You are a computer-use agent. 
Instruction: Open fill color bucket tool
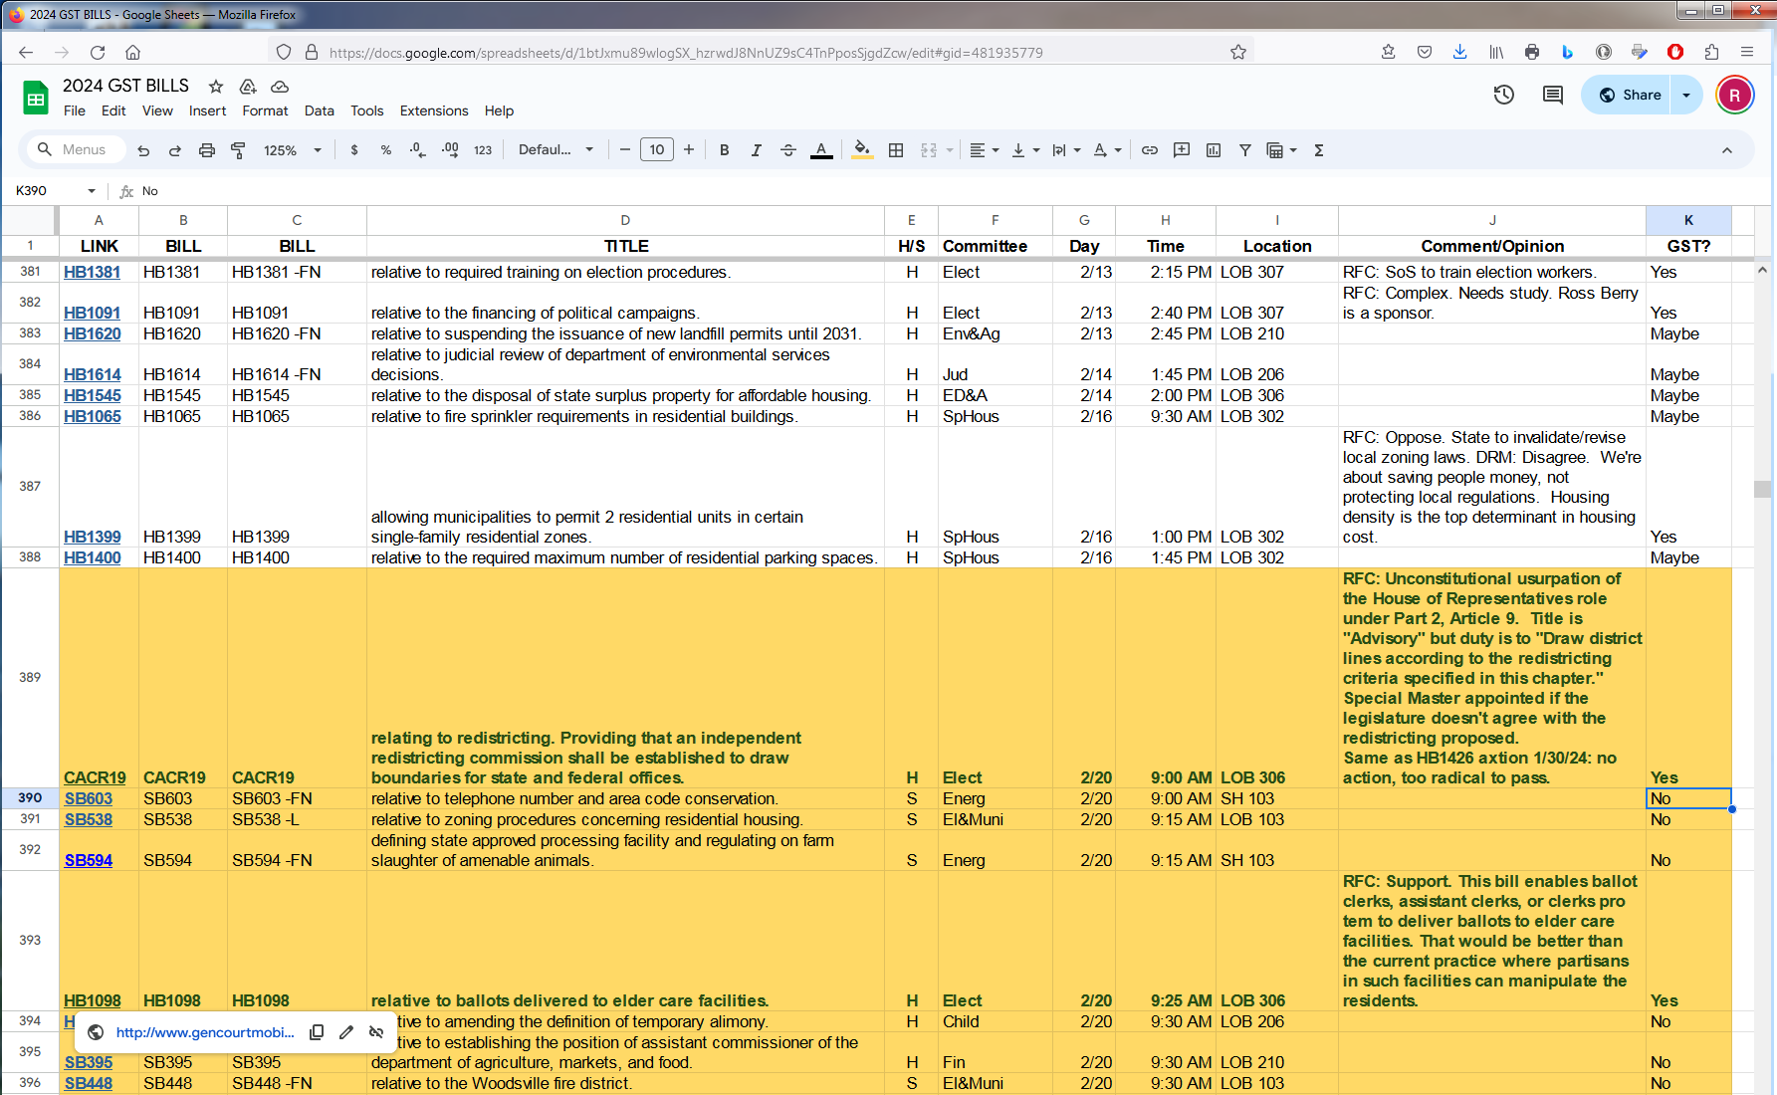point(862,150)
